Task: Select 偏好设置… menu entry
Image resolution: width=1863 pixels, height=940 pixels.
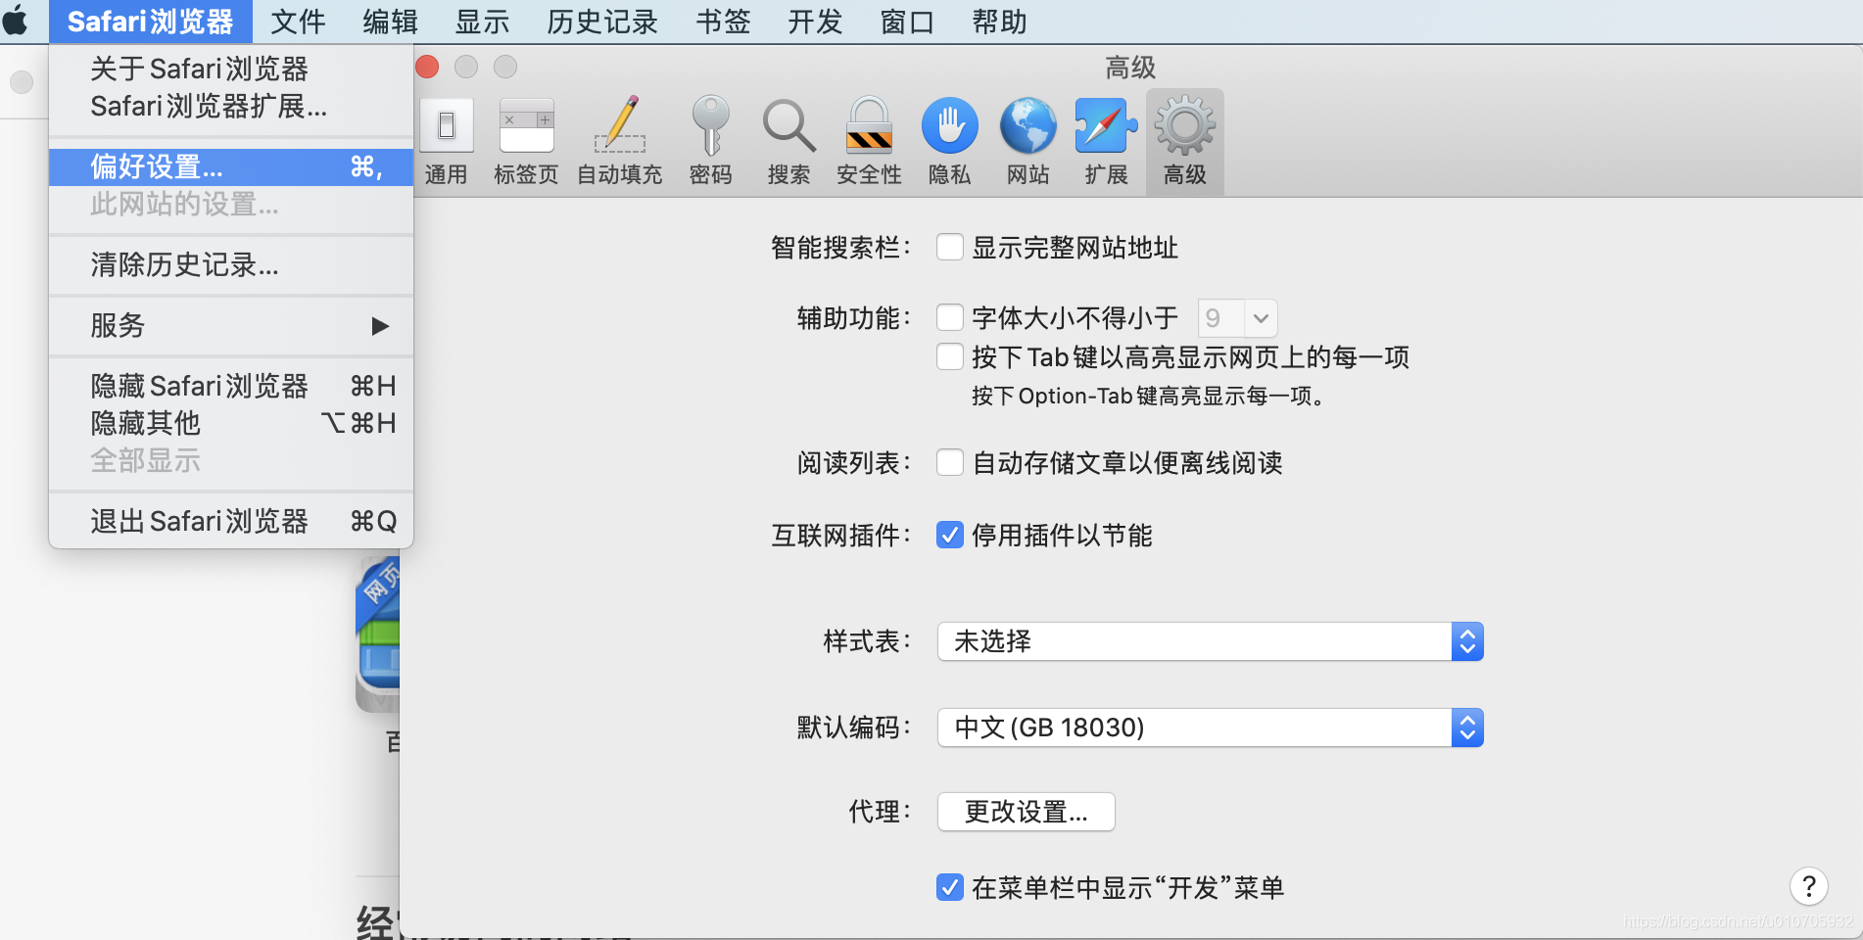Action: pos(231,166)
